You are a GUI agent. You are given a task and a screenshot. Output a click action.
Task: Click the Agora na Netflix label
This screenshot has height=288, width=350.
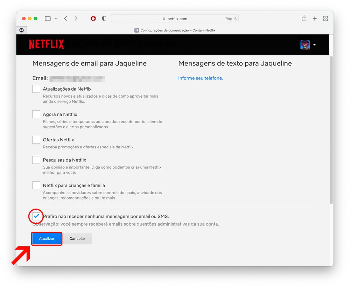tap(60, 114)
